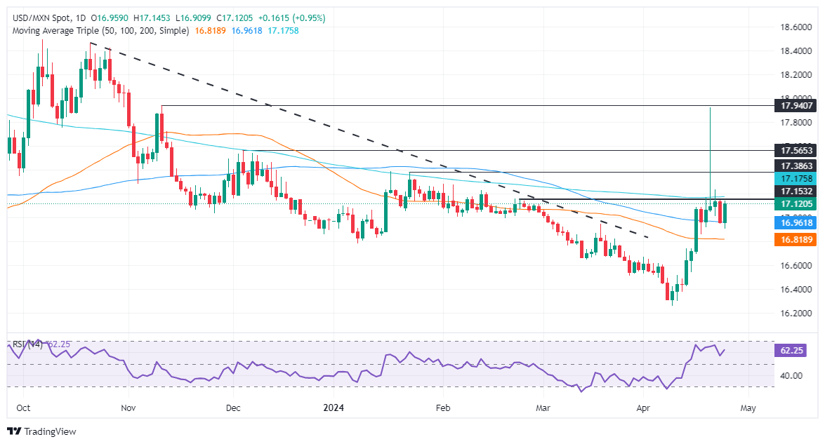Click the 200 MA value 17.1758 in legend
The image size is (825, 444).
[x=283, y=30]
